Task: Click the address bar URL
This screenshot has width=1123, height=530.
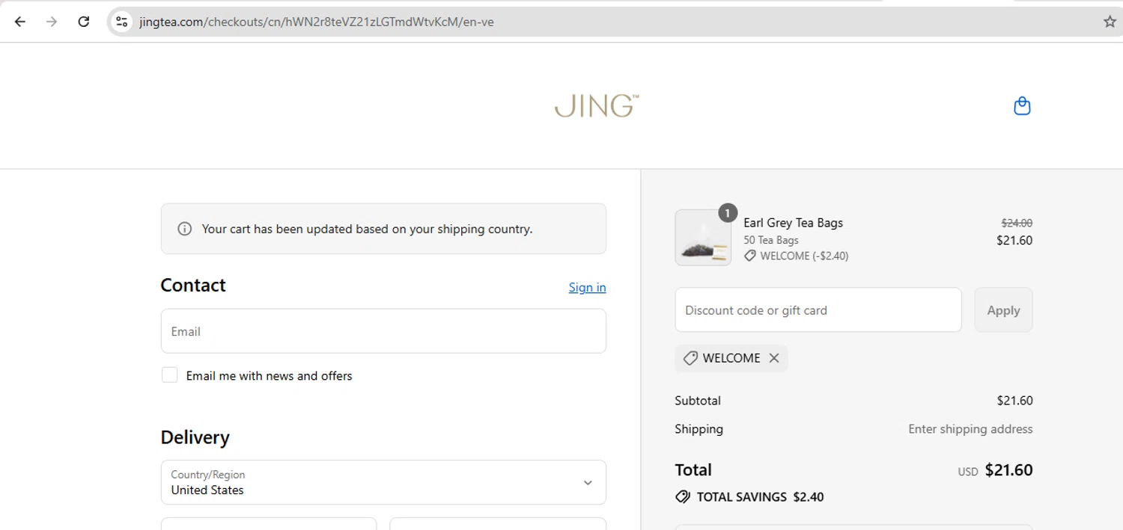Action: (316, 22)
